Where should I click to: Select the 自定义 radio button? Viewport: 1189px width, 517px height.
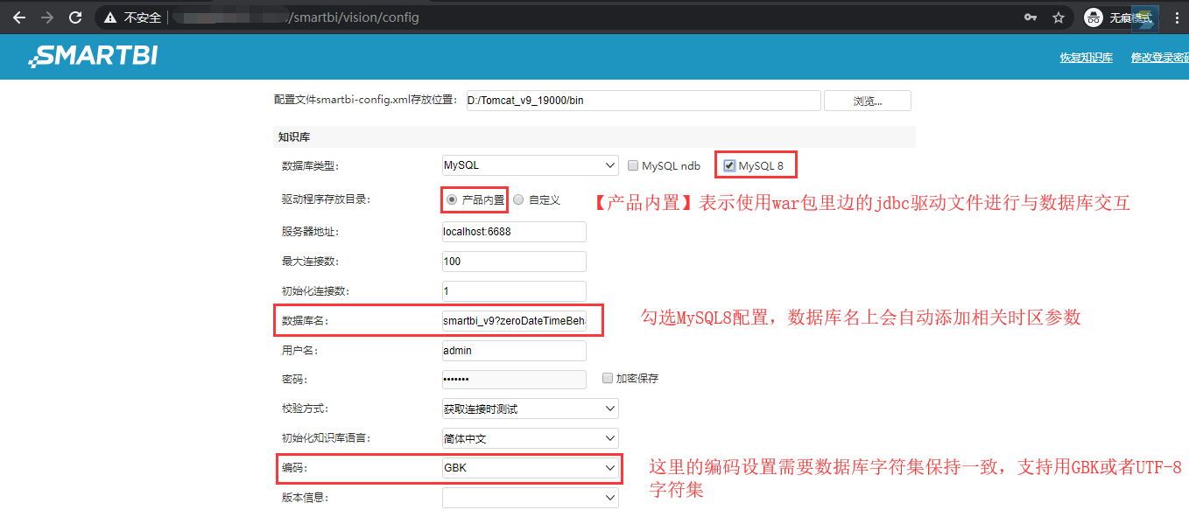(518, 199)
